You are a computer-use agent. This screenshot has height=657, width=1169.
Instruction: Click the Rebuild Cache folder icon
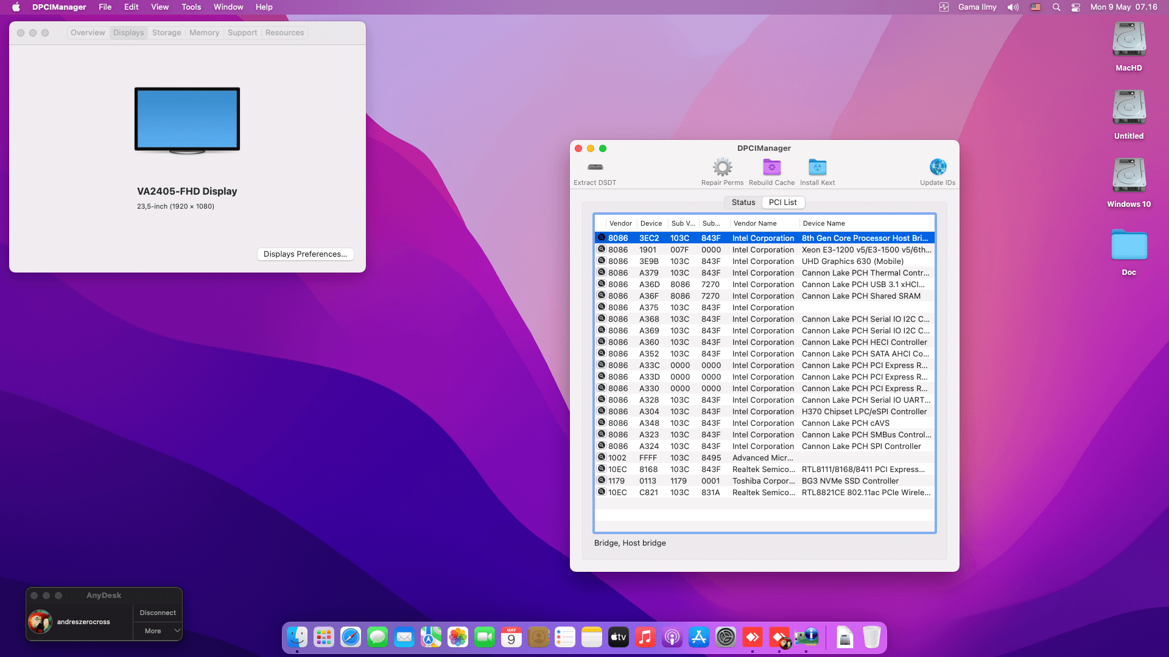click(771, 167)
